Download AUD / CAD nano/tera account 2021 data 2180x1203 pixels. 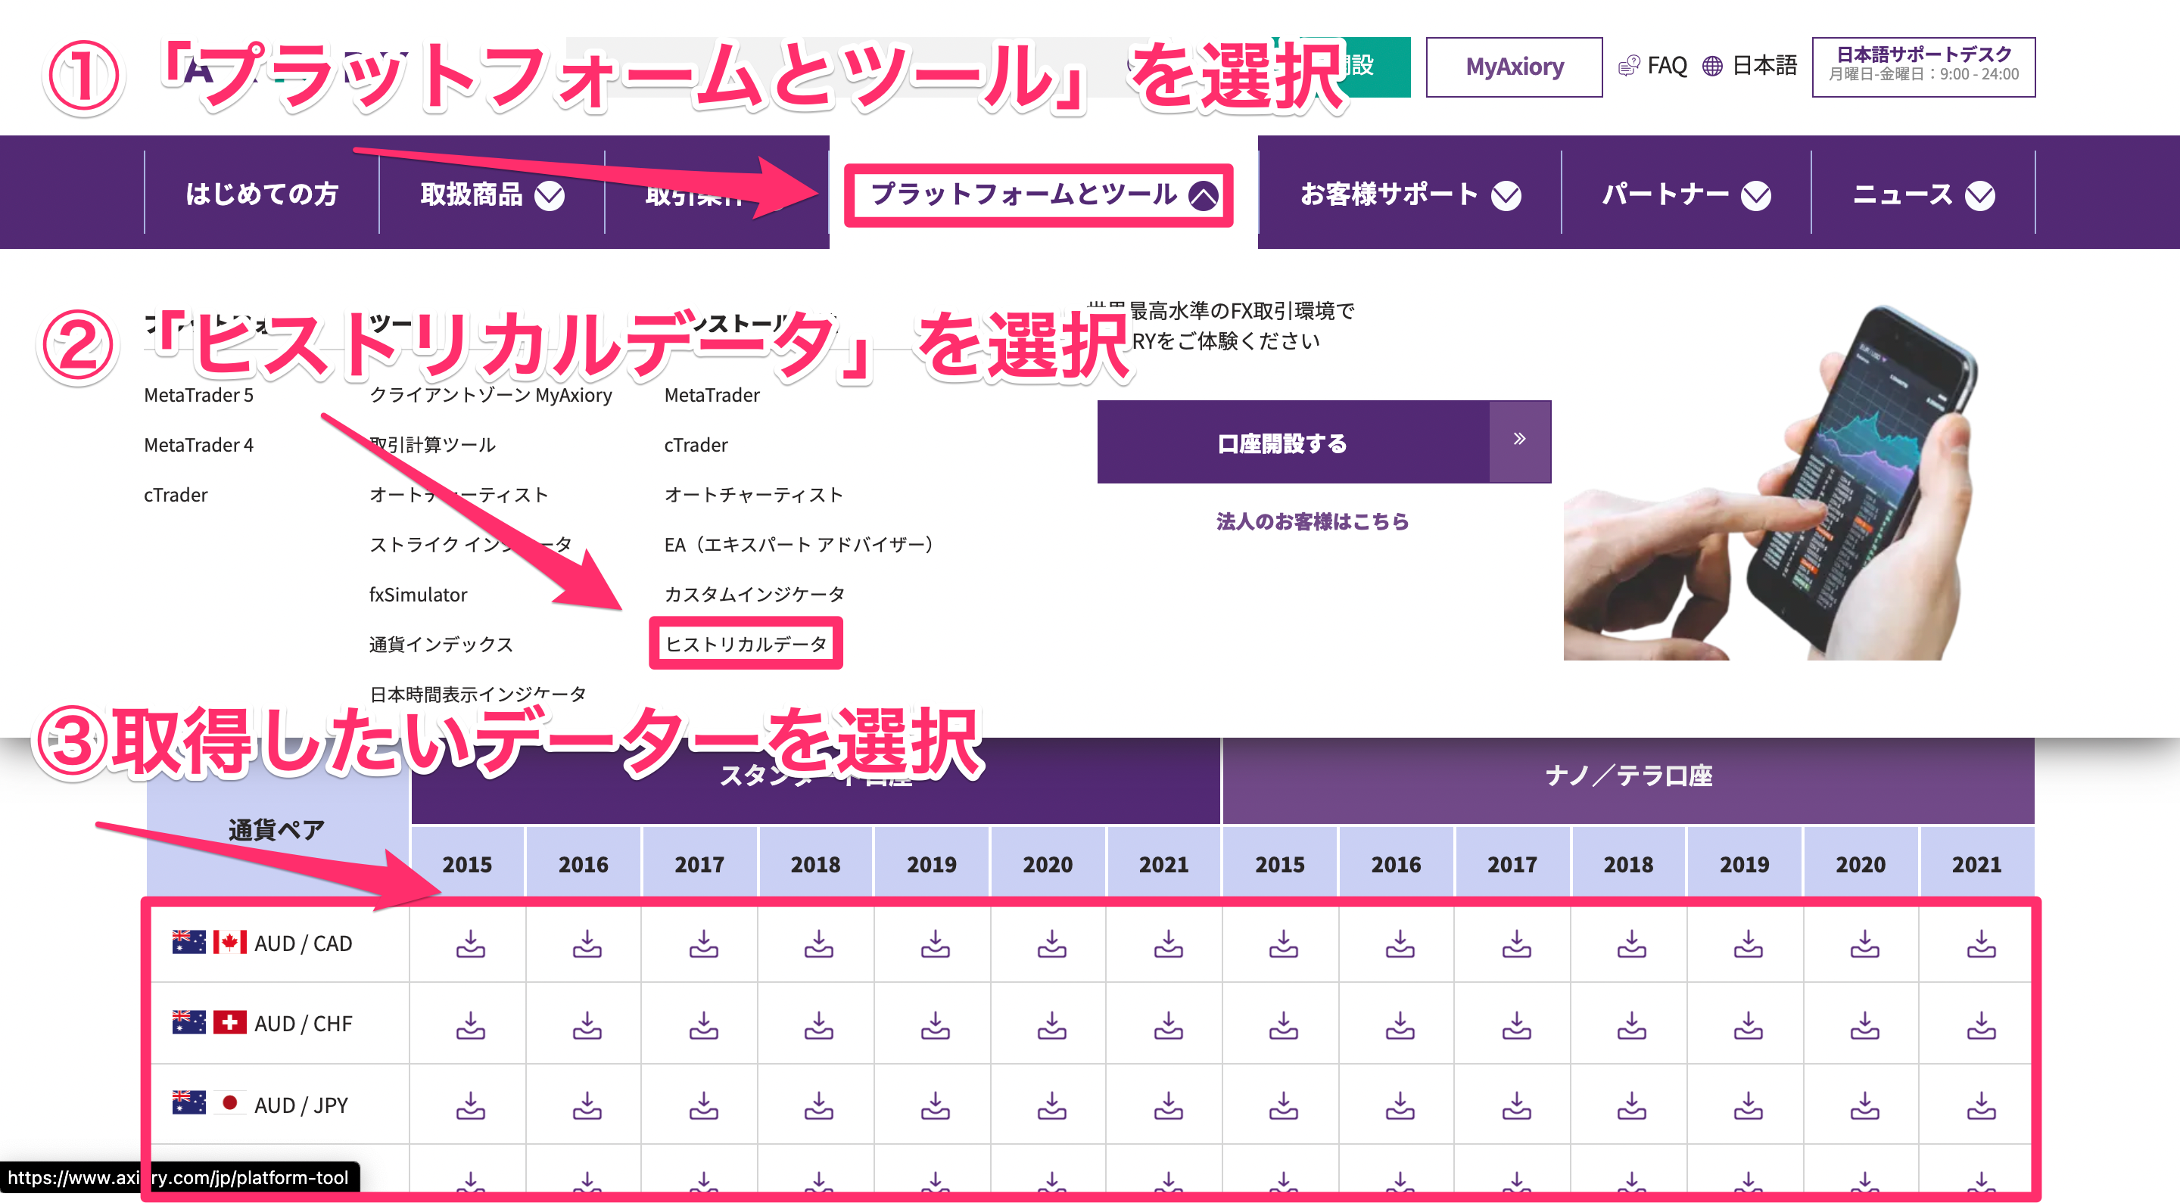[x=1981, y=943]
